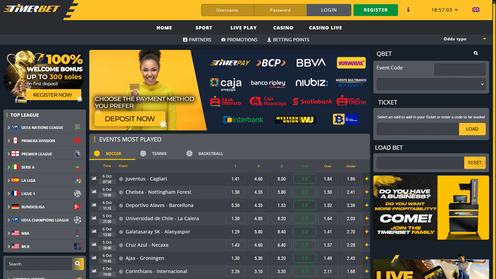Image resolution: width=496 pixels, height=279 pixels.
Task: Click the LOGIN button
Action: (x=329, y=10)
